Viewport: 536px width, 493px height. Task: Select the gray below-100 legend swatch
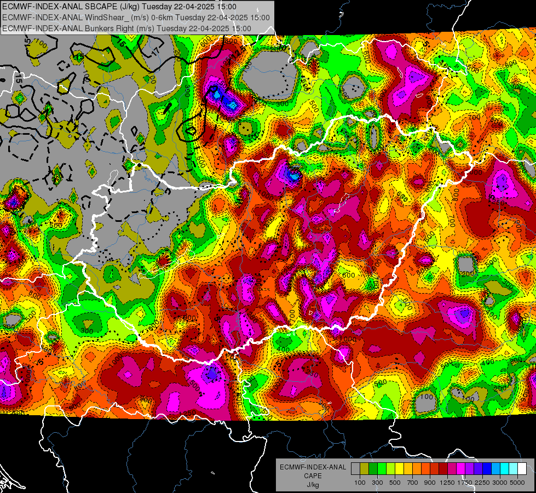tap(355, 469)
